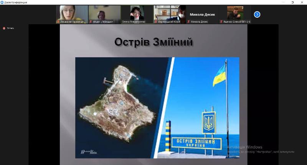Screen dimensions: 307x165
Task: Select Яценко Олексій's video thumbnail
Action: (235, 14)
